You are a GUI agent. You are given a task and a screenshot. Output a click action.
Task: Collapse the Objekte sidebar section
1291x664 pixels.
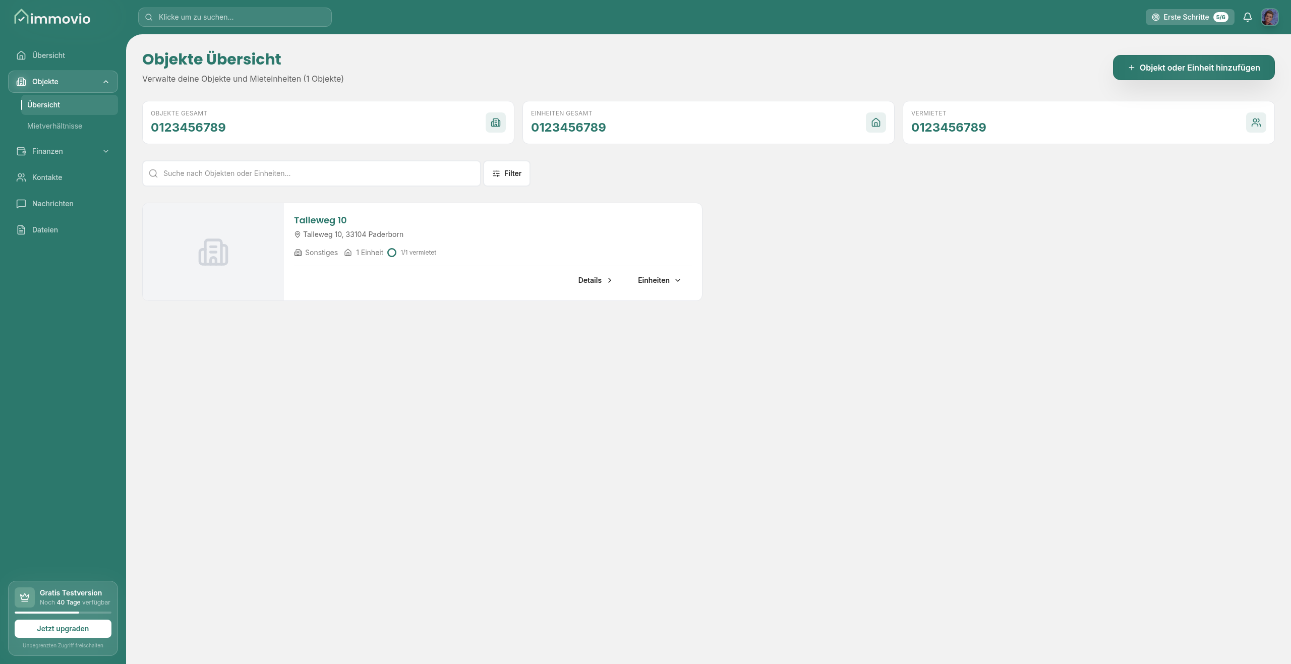click(106, 82)
